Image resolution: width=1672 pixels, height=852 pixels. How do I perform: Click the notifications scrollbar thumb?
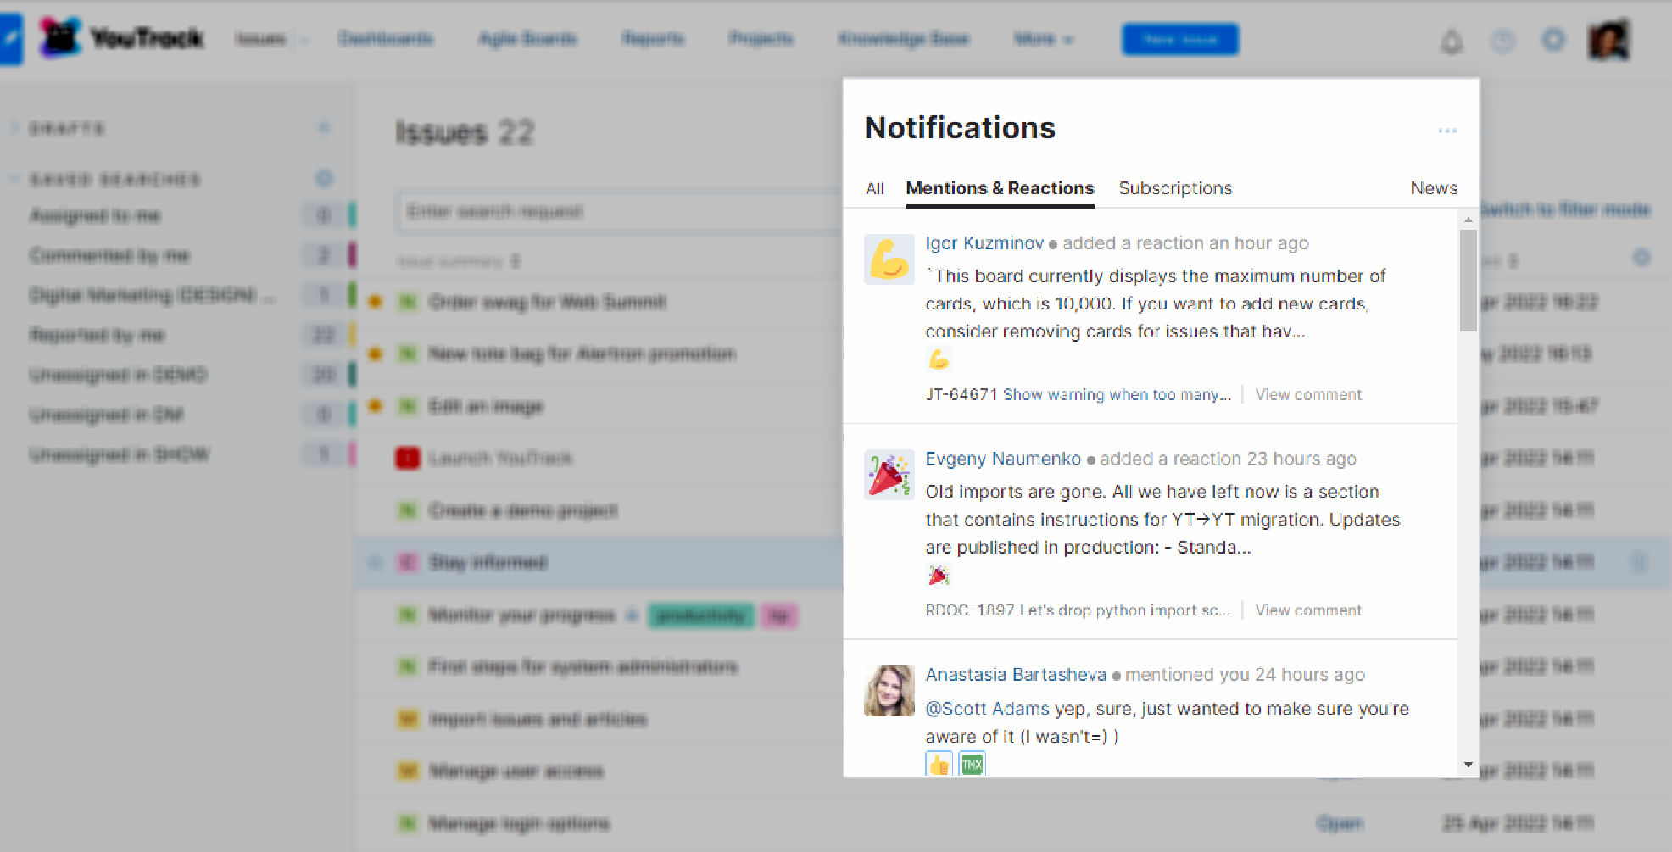[1469, 281]
